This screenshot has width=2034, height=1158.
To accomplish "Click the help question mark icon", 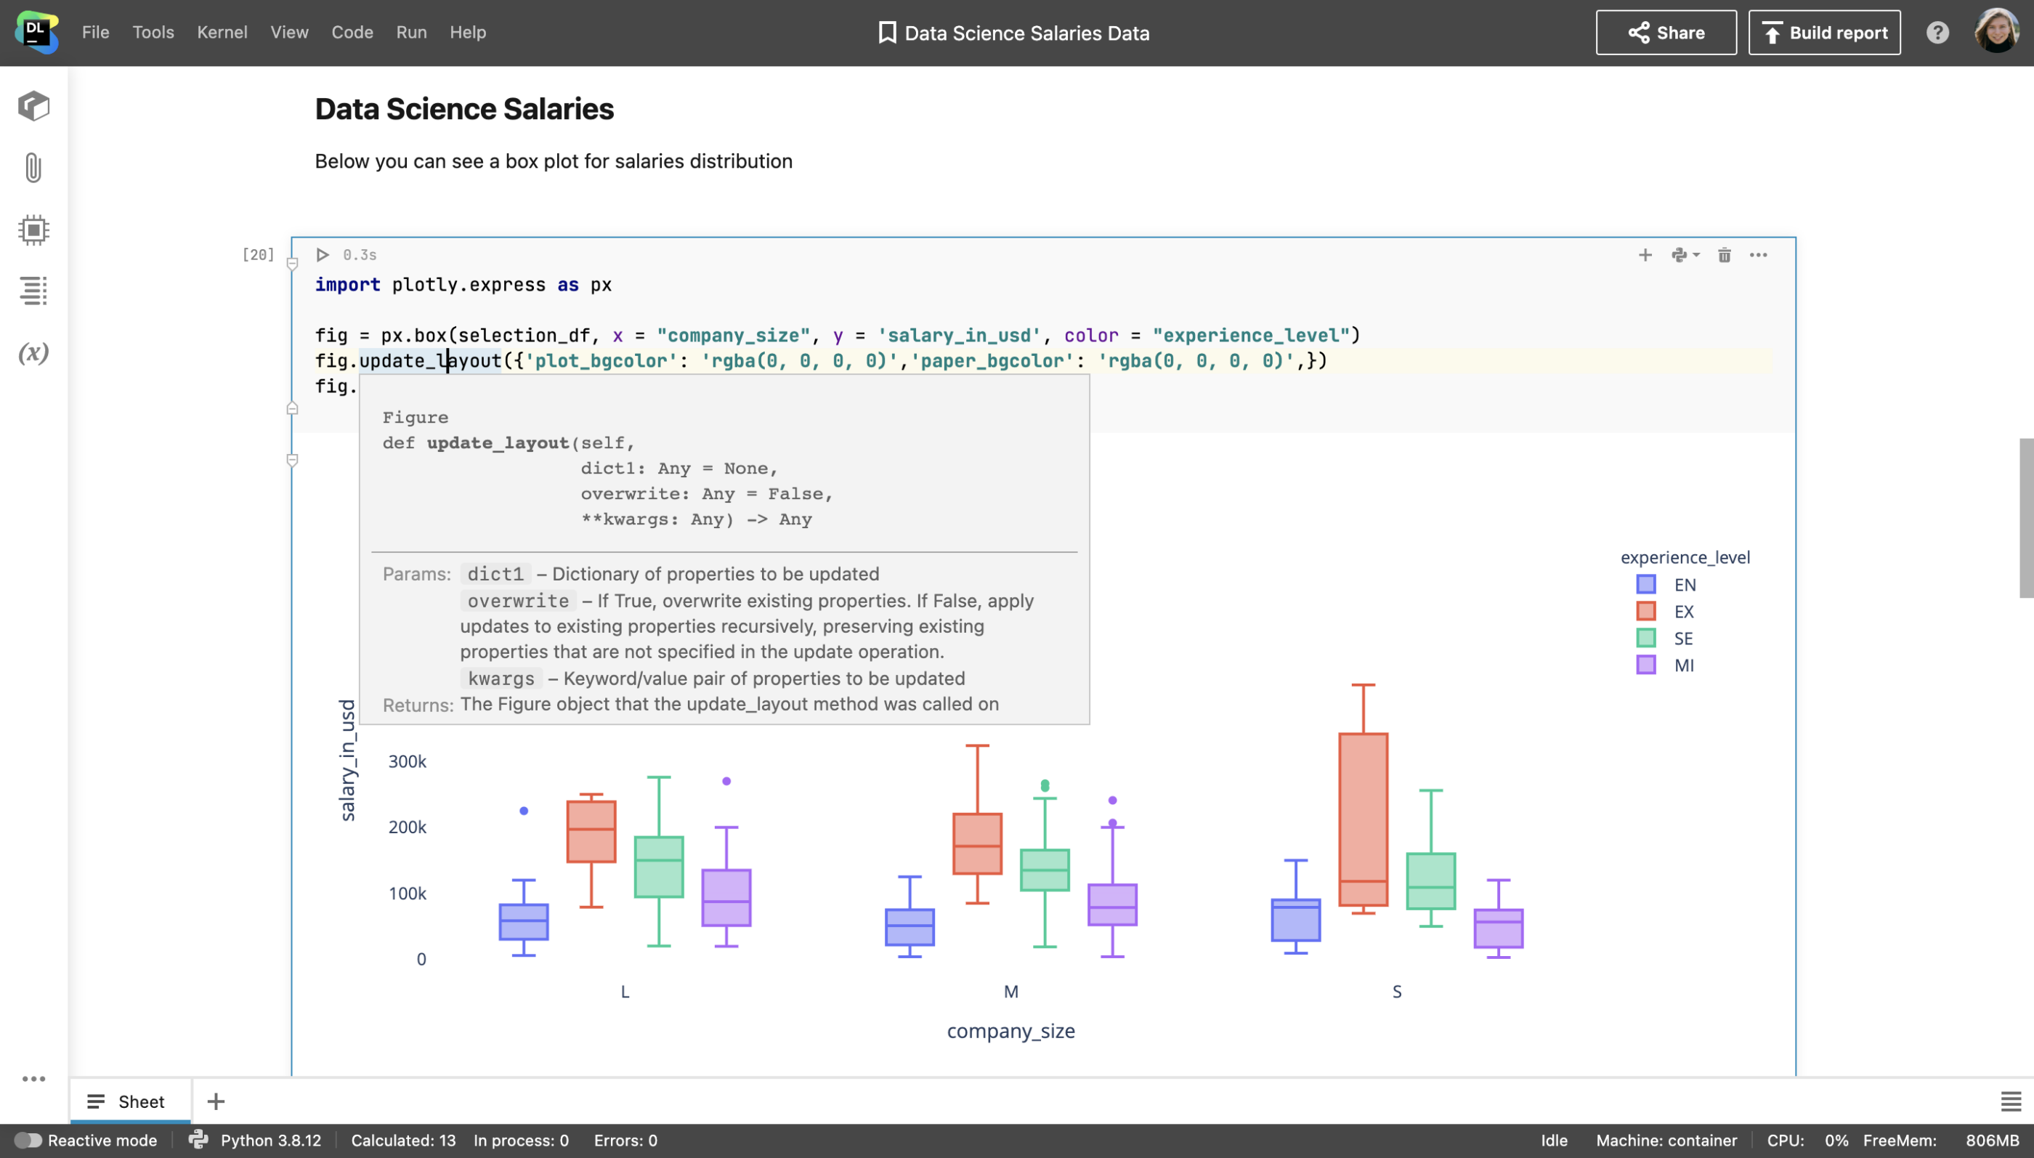I will pyautogui.click(x=1940, y=32).
